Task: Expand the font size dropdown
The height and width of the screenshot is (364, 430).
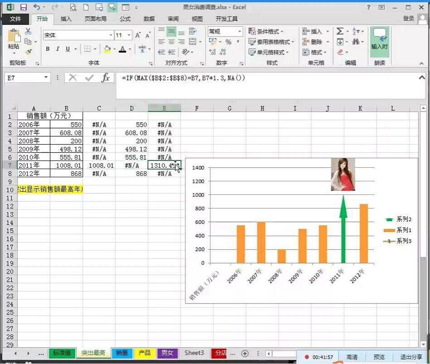Action: pos(129,35)
